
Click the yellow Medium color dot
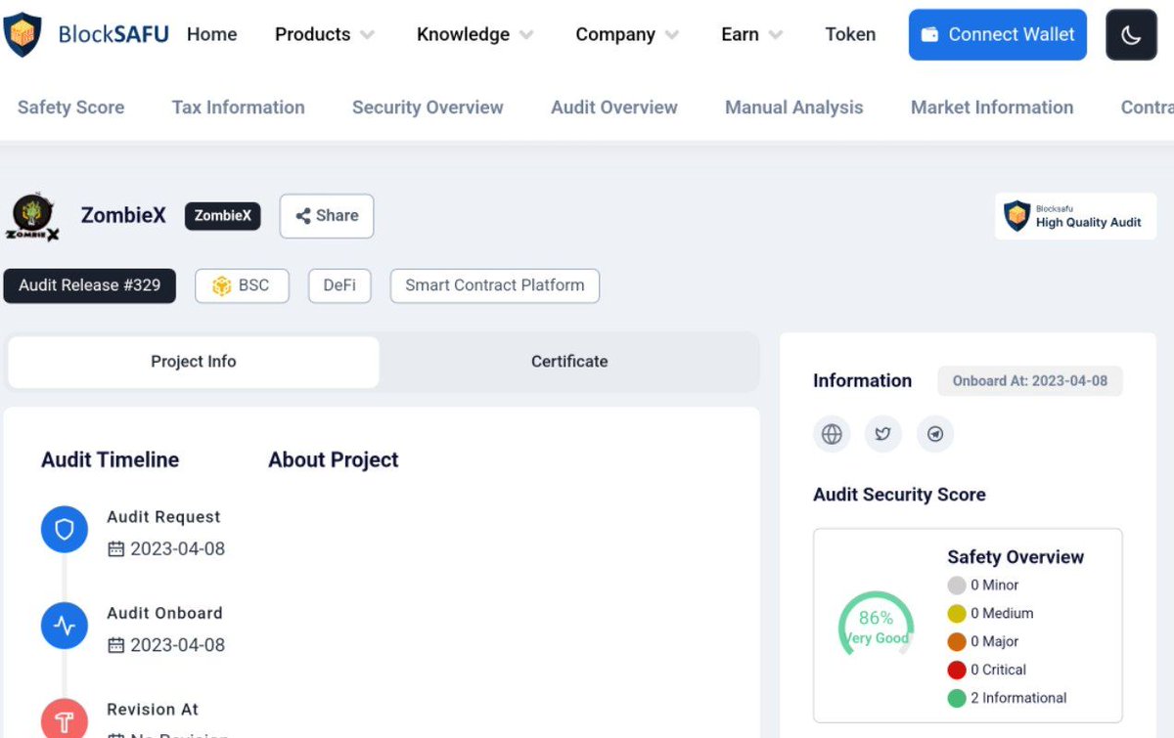point(957,614)
